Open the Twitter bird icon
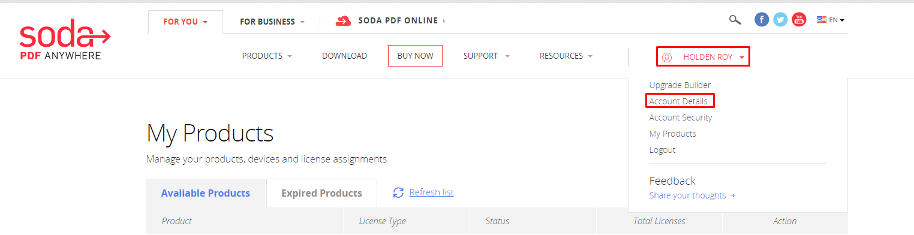This screenshot has height=235, width=914. pyautogui.click(x=780, y=20)
